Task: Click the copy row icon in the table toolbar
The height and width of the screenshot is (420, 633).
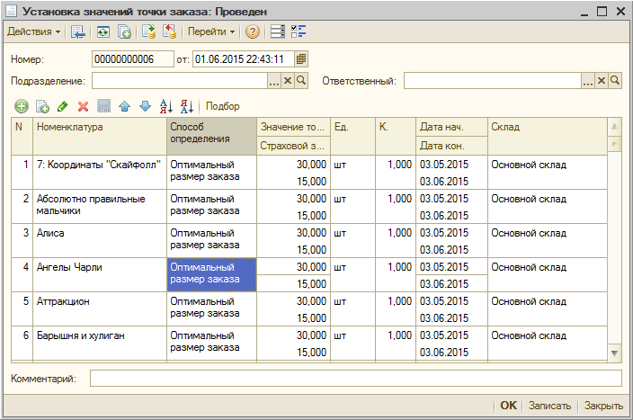Action: click(42, 106)
